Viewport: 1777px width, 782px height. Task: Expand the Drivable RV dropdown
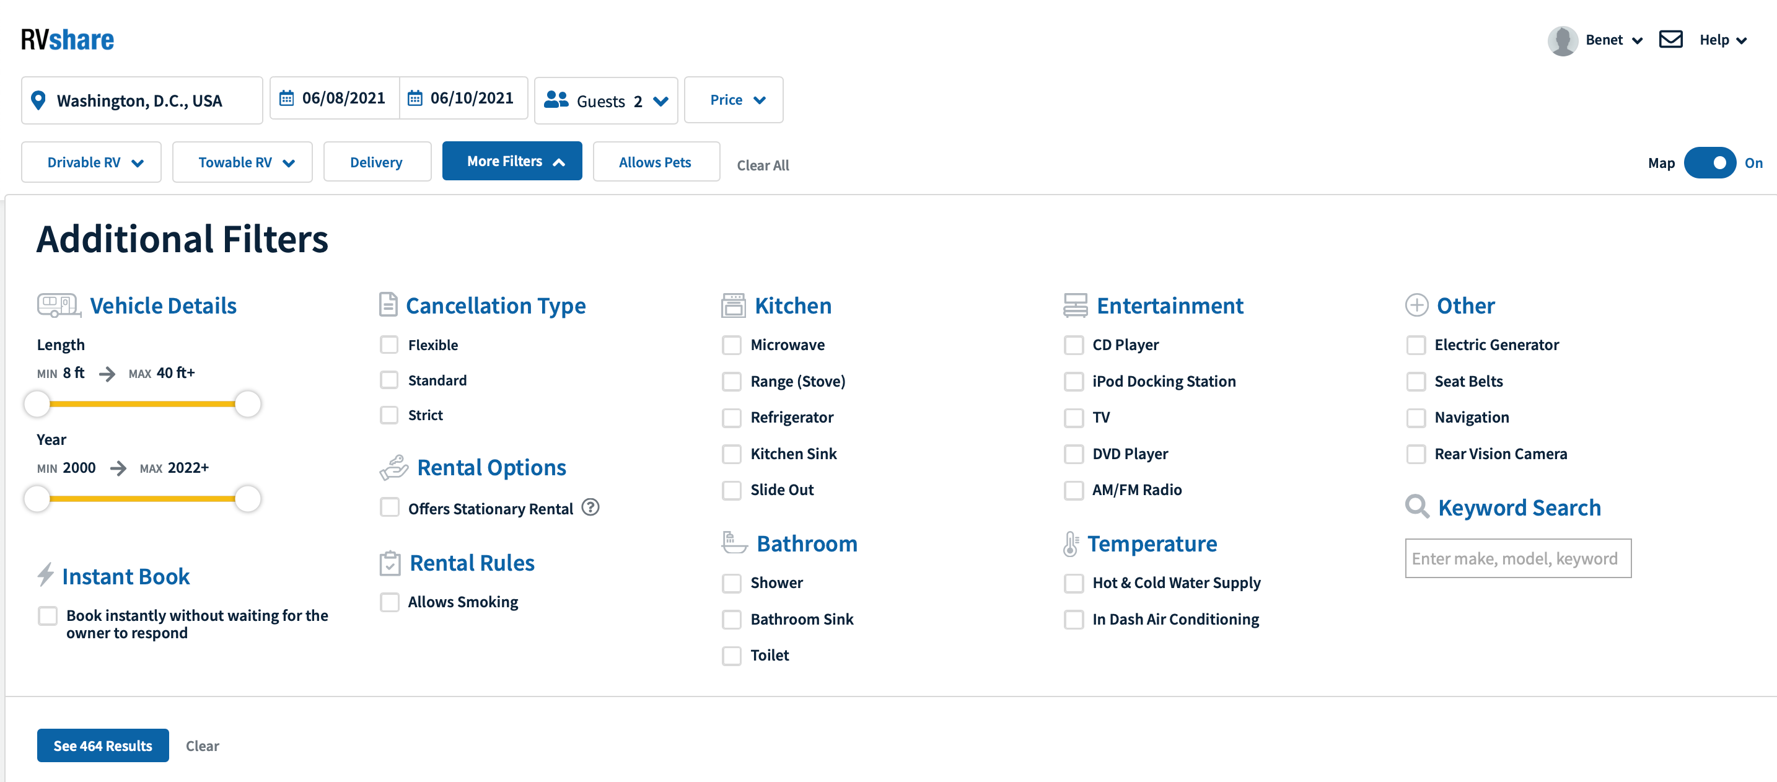[91, 163]
